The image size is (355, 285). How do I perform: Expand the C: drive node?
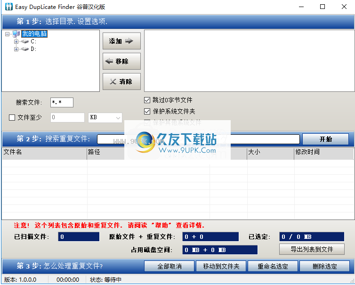[x=16, y=41]
